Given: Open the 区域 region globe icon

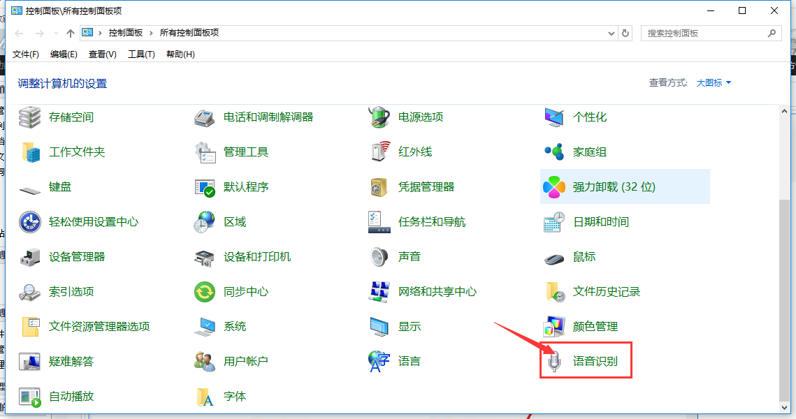Looking at the screenshot, I should click(205, 222).
